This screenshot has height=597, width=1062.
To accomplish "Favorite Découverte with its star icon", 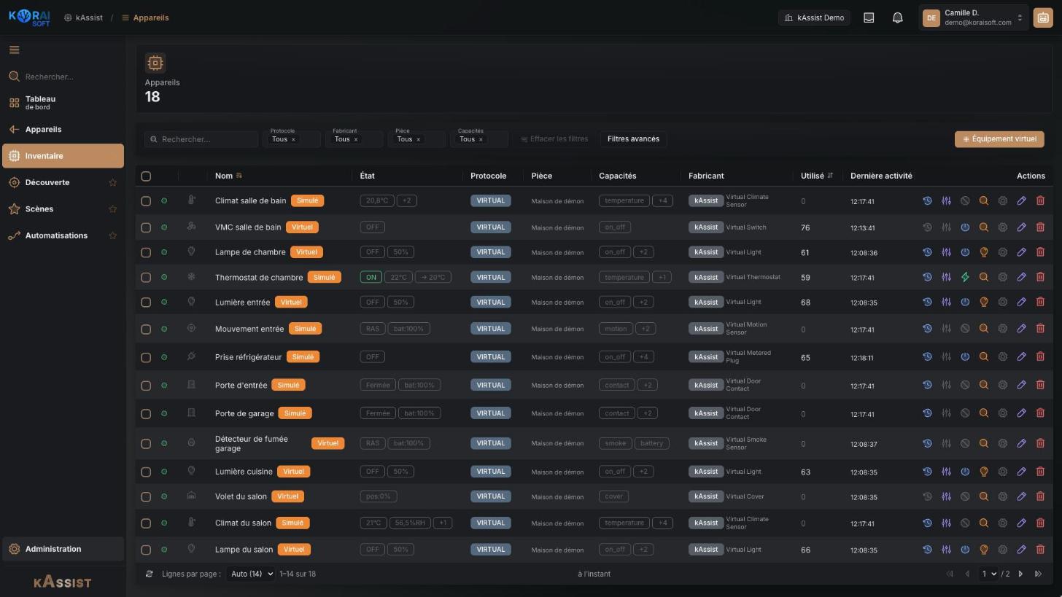I will pos(113,182).
